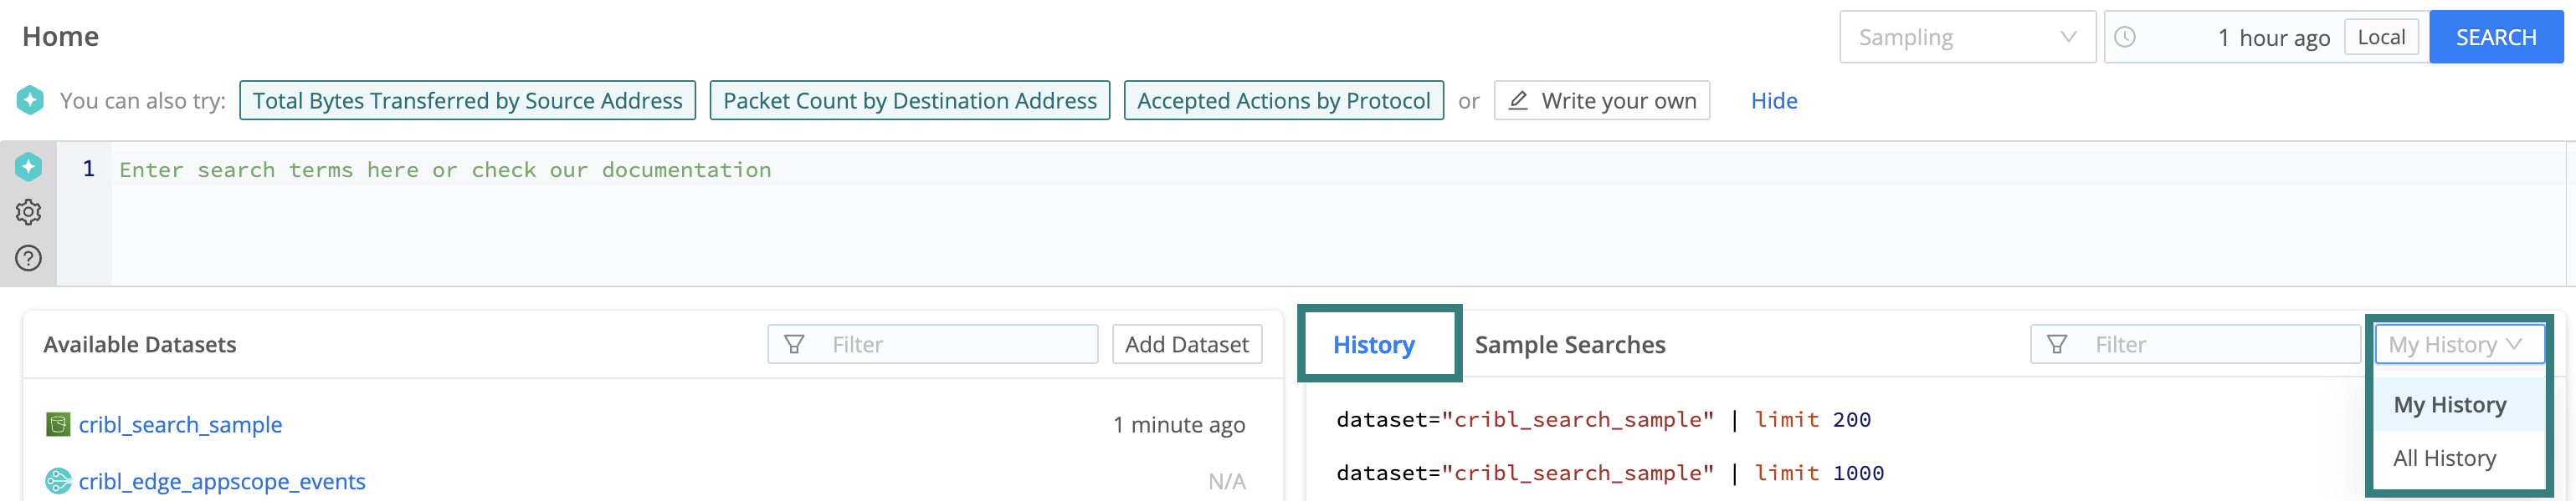
Task: Choose My History option in dropdown list
Action: tap(2449, 404)
